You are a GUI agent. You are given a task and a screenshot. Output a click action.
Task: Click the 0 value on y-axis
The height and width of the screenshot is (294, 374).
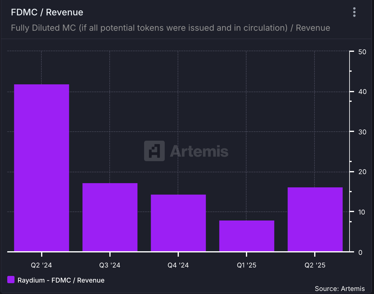tap(360, 252)
